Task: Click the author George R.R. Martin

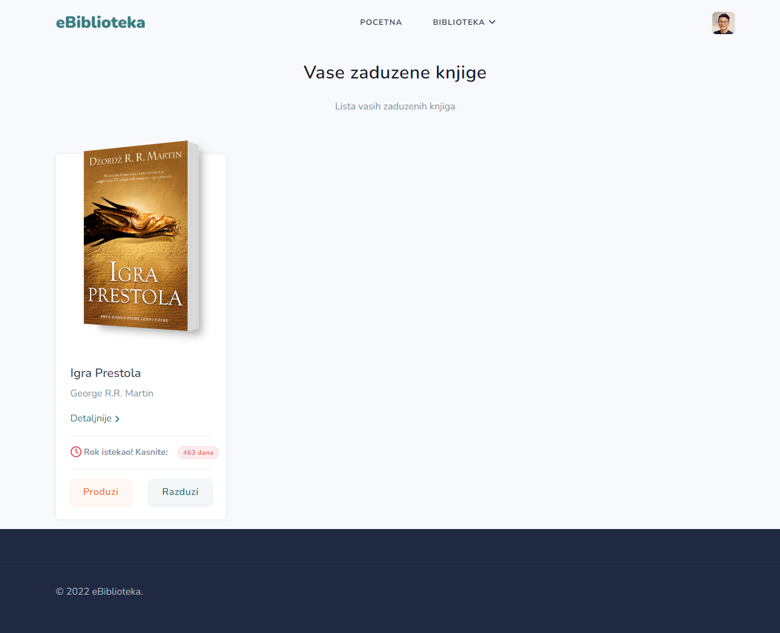Action: click(112, 393)
